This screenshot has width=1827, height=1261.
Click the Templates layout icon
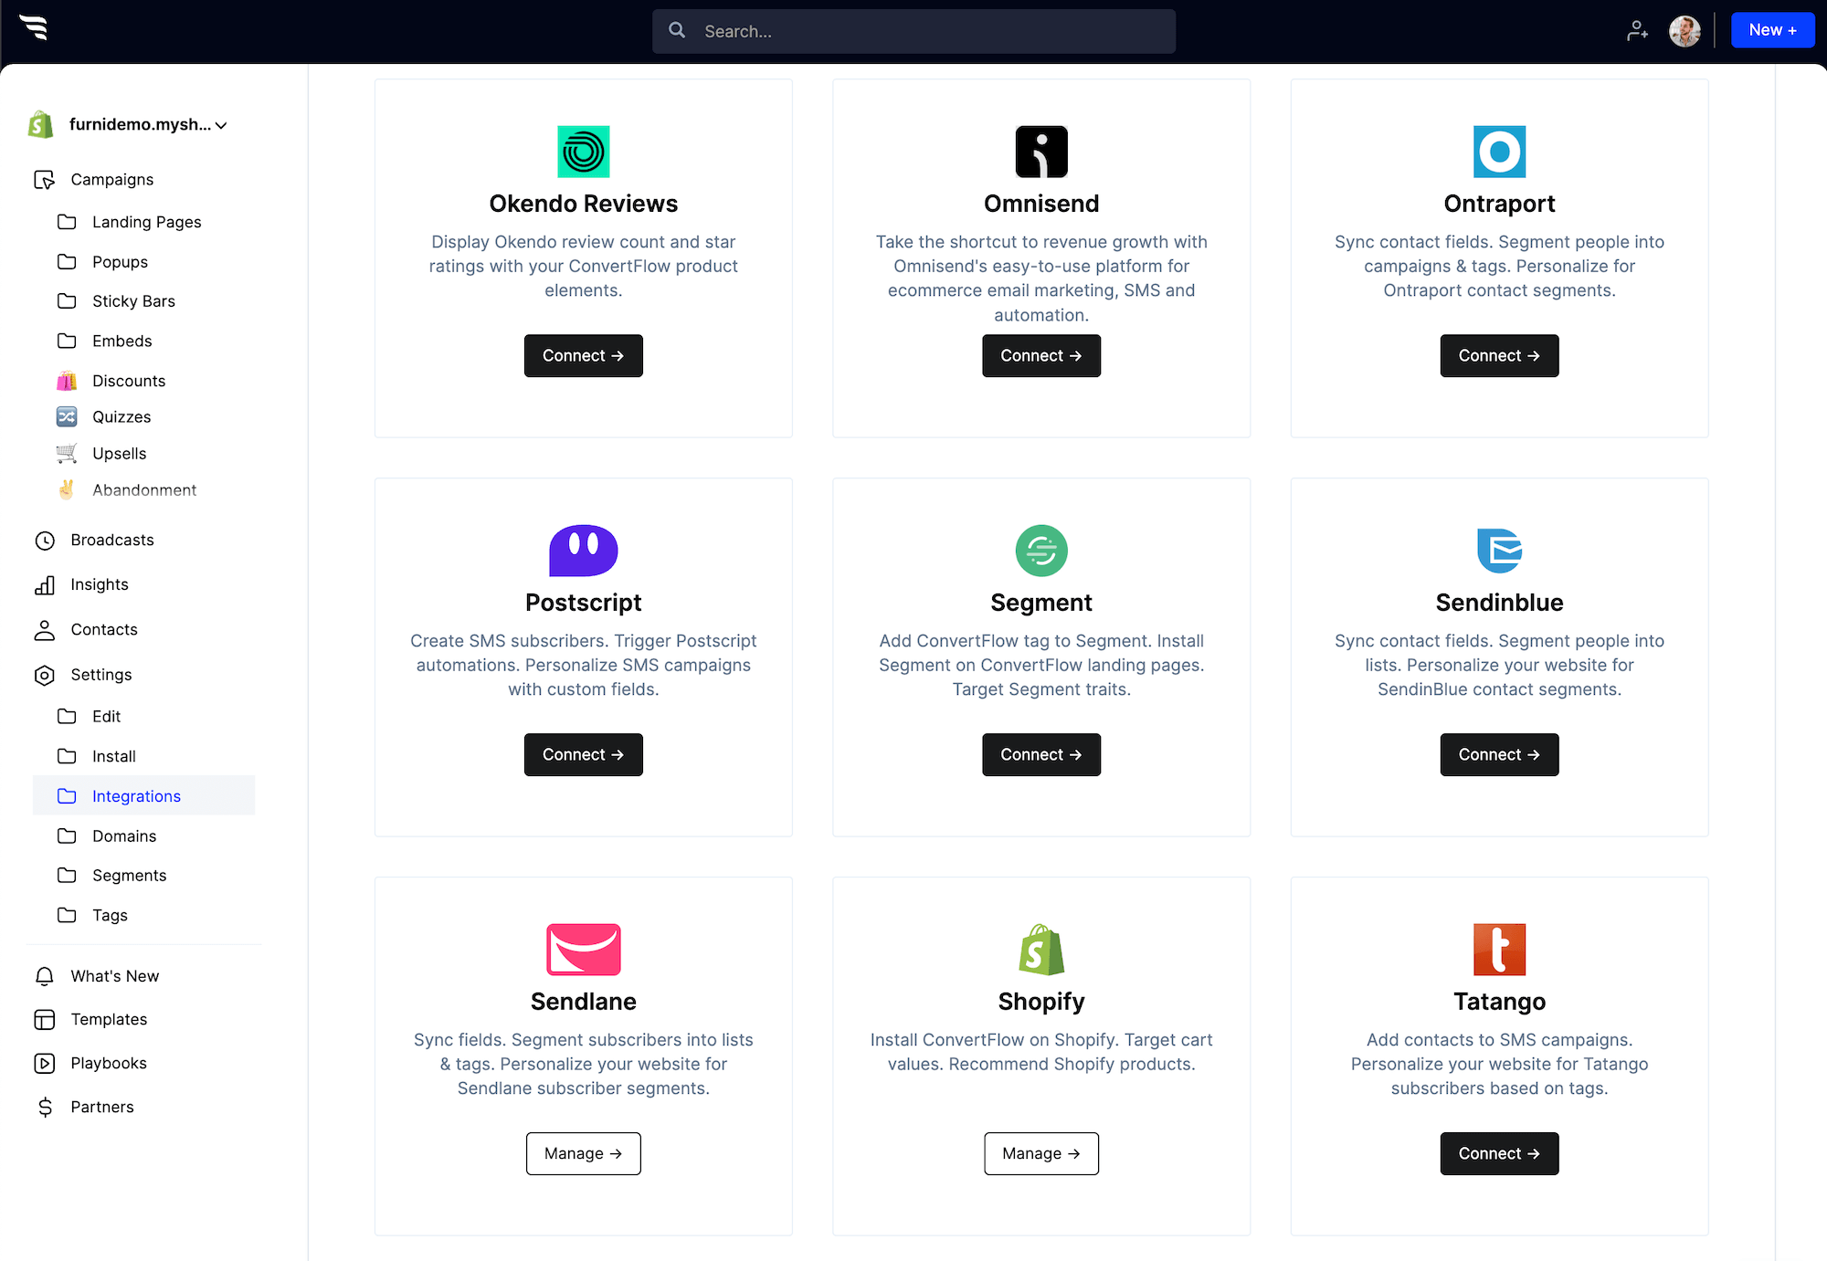[x=45, y=1020]
